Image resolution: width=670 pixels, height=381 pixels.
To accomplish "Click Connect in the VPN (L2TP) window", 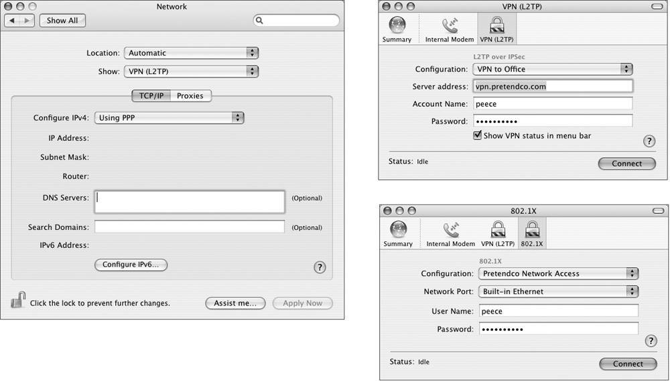I will [x=627, y=164].
